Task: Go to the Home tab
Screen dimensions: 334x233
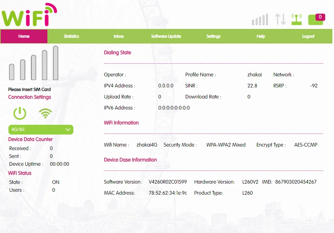Action: pyautogui.click(x=24, y=36)
